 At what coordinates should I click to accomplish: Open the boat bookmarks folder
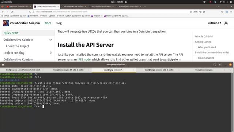click(x=23, y=16)
